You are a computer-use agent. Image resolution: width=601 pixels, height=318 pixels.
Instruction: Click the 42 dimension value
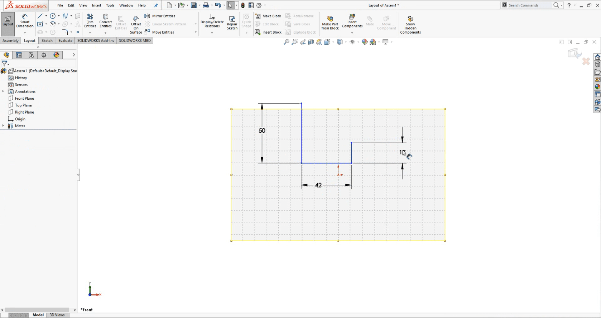point(318,185)
